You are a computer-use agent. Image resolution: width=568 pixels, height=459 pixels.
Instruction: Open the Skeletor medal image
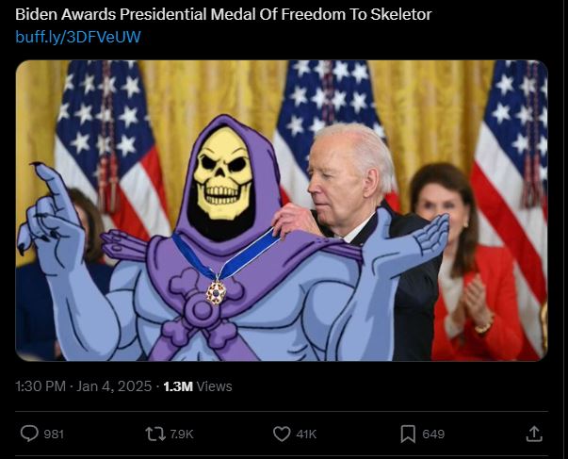(x=282, y=210)
